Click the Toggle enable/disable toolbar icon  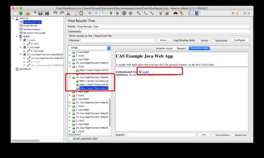[103, 13]
